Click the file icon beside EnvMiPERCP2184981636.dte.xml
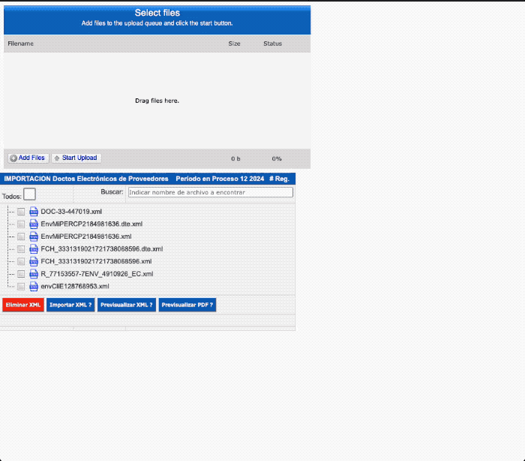 [34, 224]
